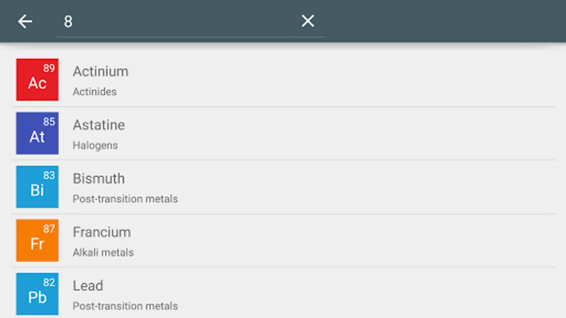Click the Halogens category label

95,145
